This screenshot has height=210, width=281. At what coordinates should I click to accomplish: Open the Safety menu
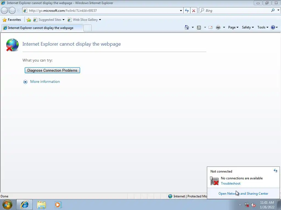click(248, 27)
